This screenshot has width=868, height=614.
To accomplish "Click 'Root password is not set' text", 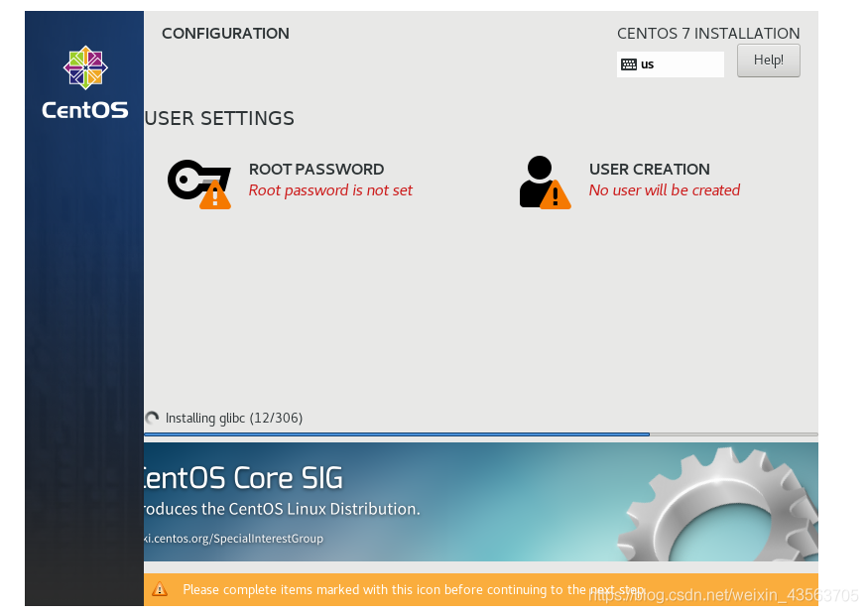I will coord(330,190).
